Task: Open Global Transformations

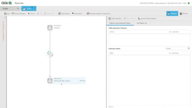Action: [148, 19]
